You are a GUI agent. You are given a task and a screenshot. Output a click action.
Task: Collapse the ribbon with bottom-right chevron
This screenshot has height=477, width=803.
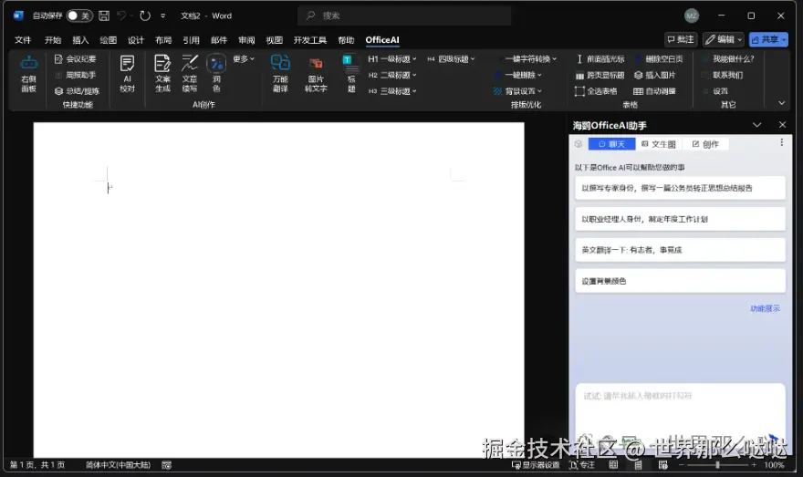781,103
